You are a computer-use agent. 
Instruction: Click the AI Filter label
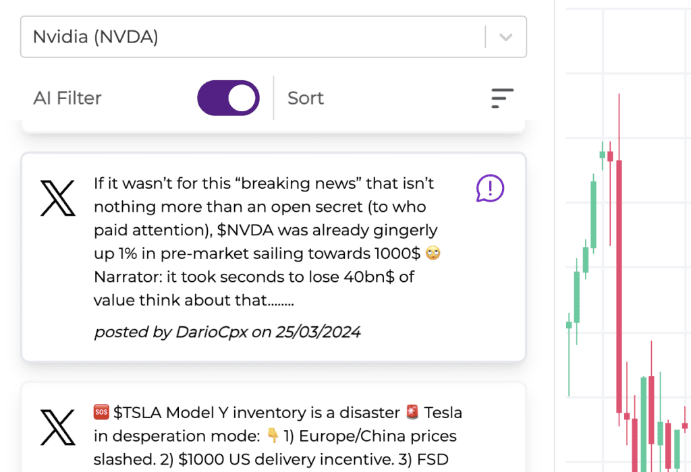[67, 98]
